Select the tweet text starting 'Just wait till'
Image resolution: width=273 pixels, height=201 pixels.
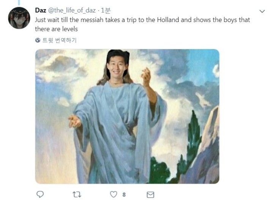pyautogui.click(x=142, y=24)
